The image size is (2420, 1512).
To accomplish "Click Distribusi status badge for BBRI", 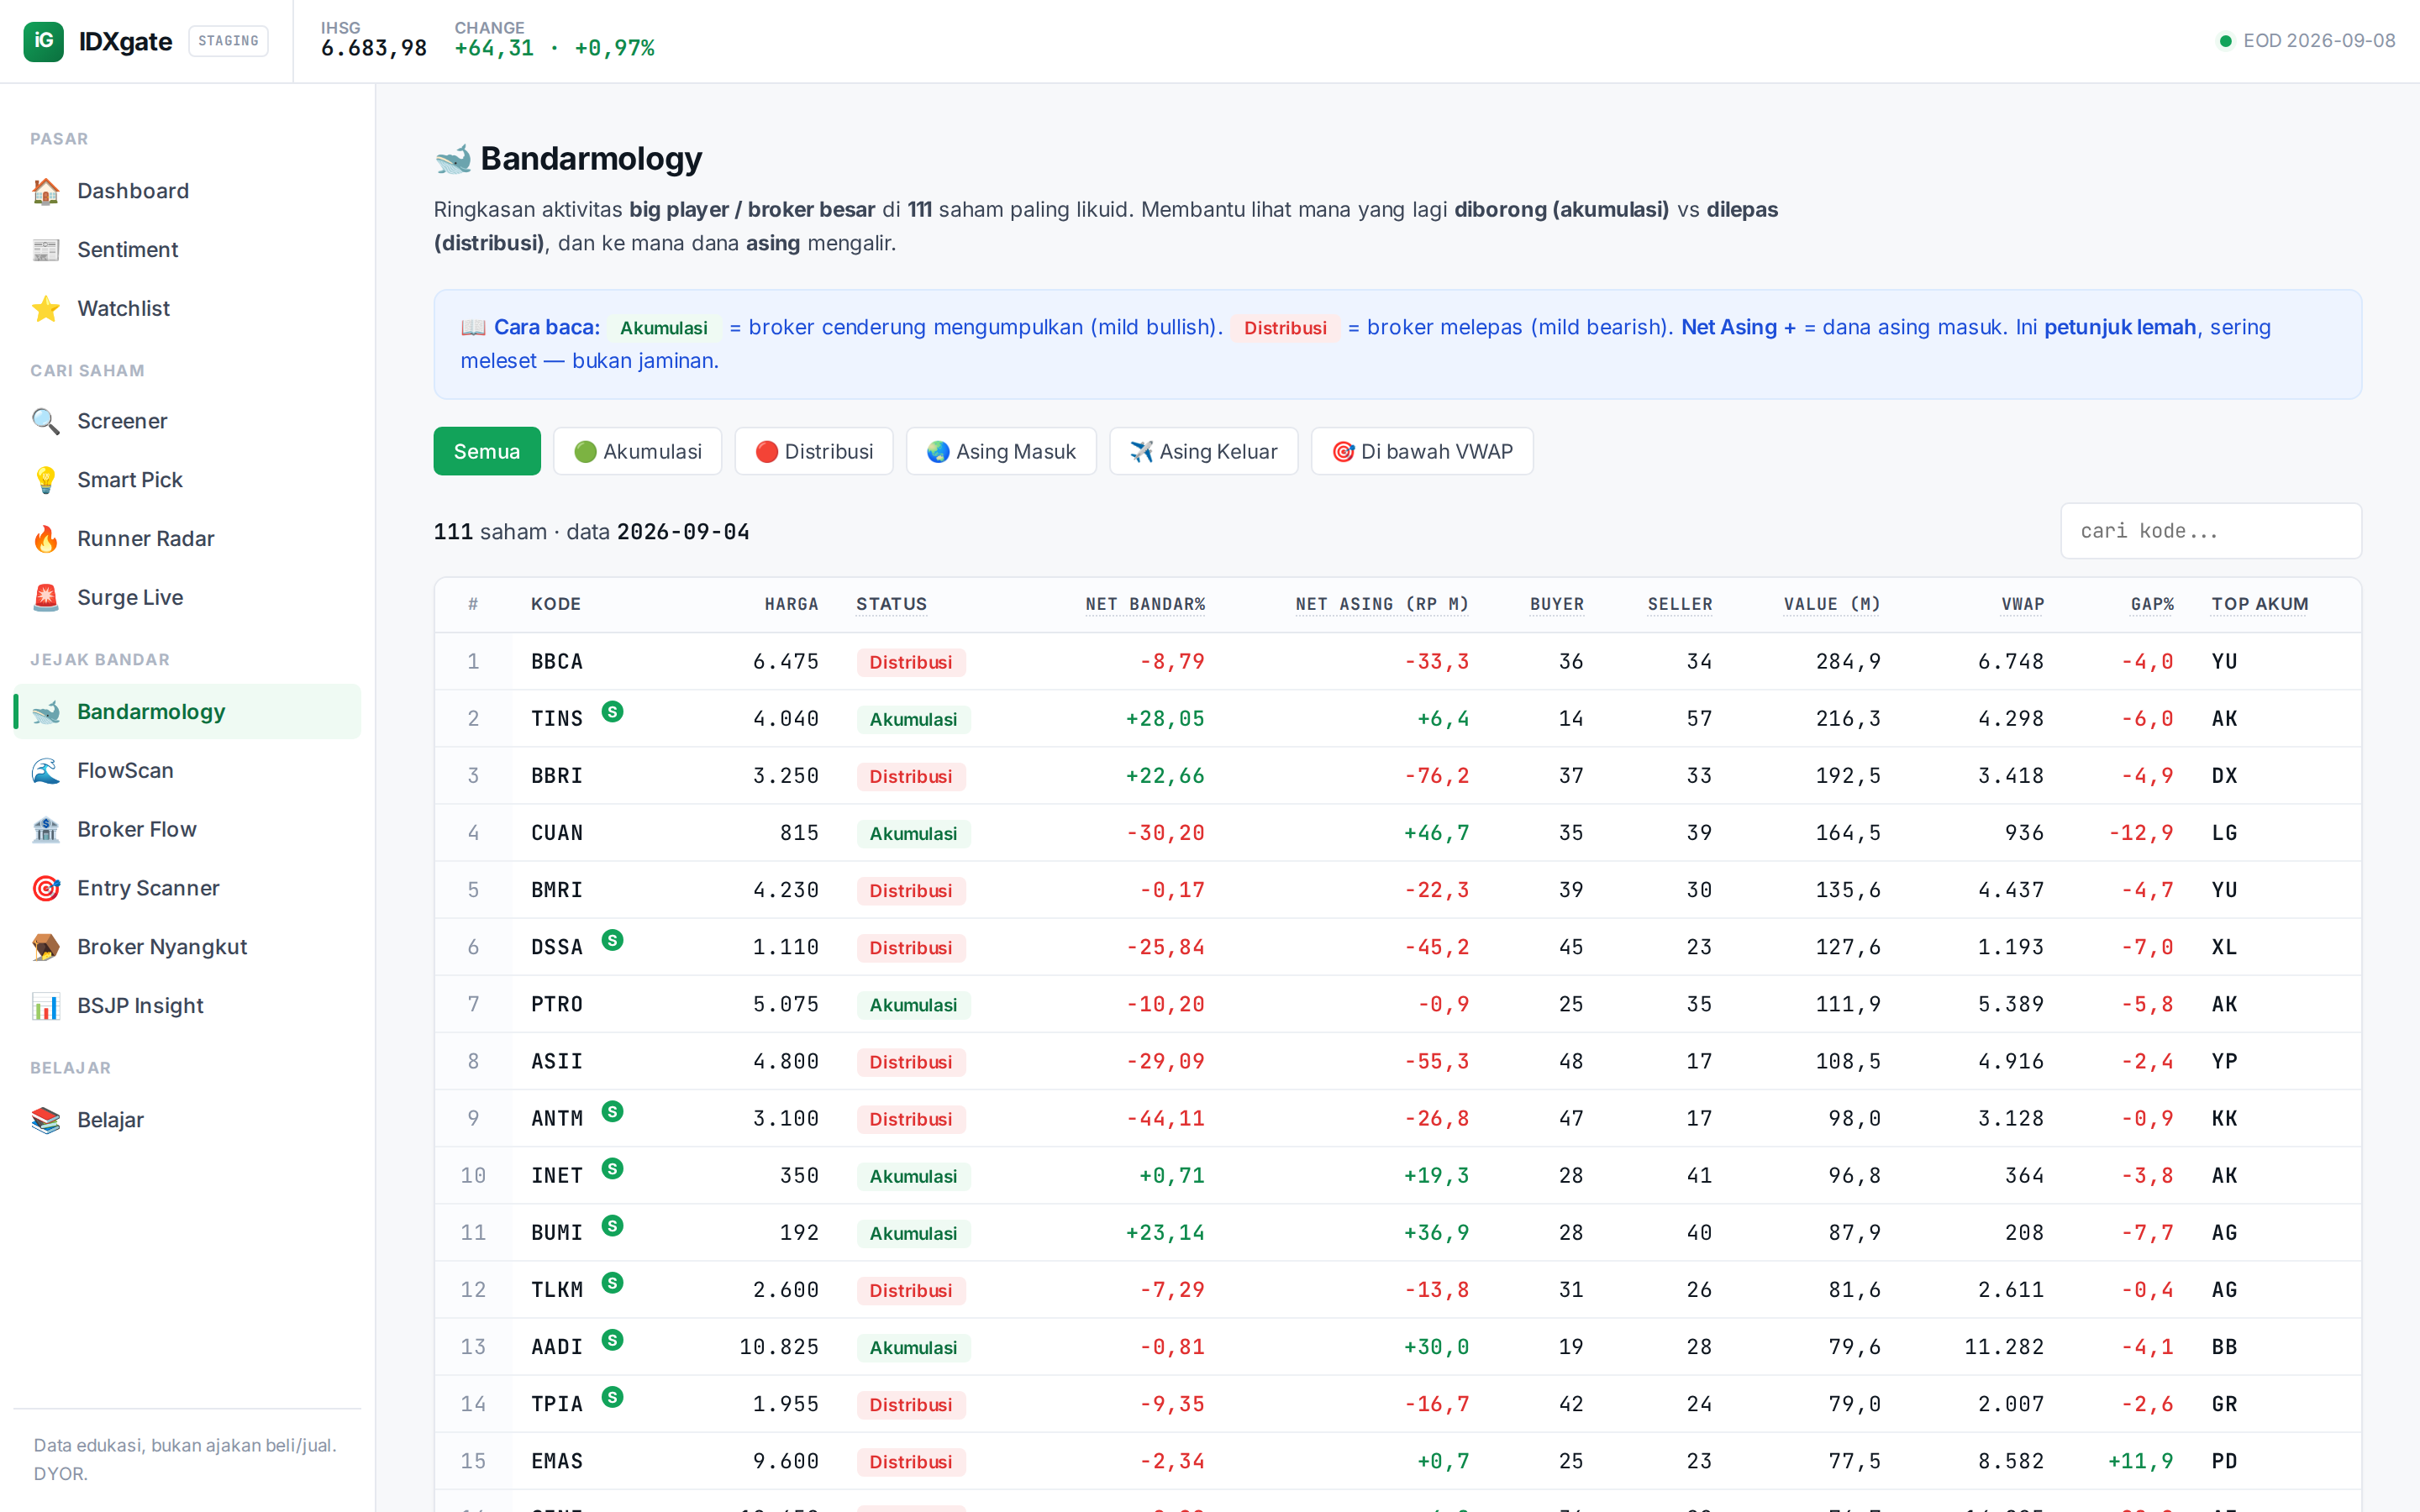I will coord(911,776).
